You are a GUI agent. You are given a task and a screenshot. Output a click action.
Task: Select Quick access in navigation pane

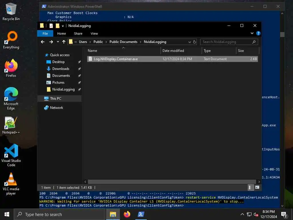point(60,55)
